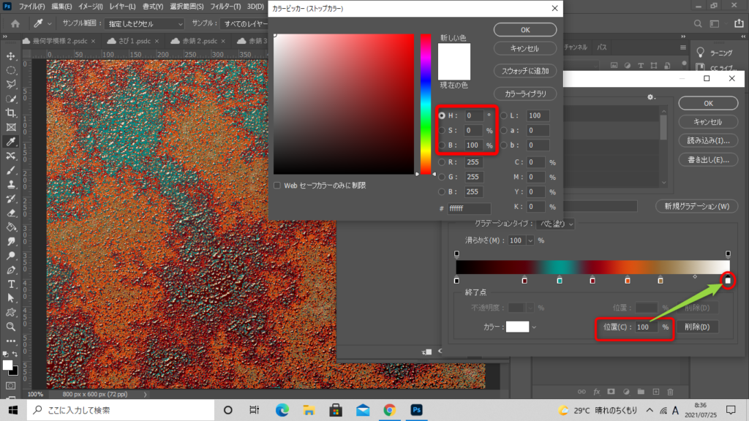Image resolution: width=749 pixels, height=421 pixels.
Task: Click the hue spectrum slider bar
Action: (x=425, y=104)
